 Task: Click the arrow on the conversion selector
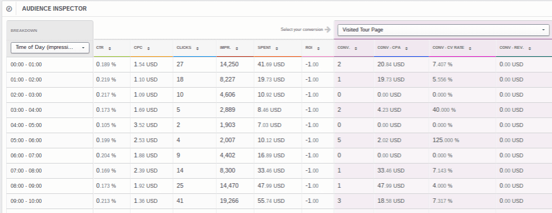pyautogui.click(x=544, y=30)
